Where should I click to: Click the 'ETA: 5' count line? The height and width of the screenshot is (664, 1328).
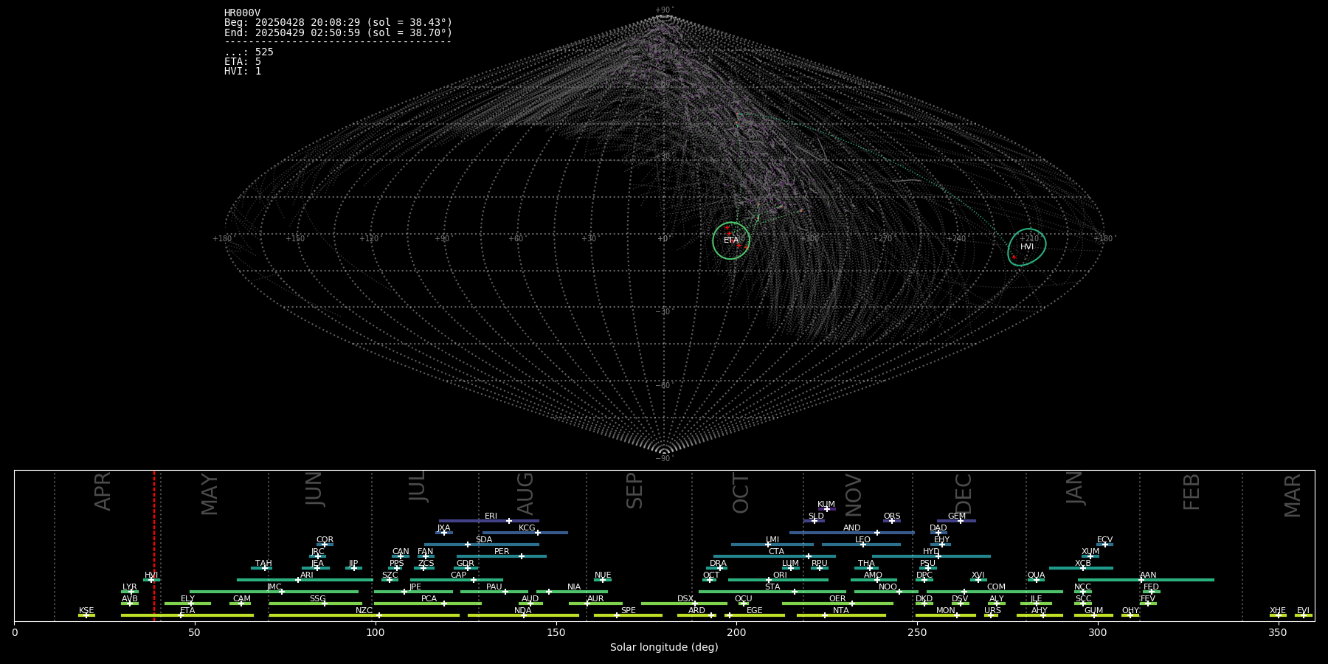(x=243, y=61)
